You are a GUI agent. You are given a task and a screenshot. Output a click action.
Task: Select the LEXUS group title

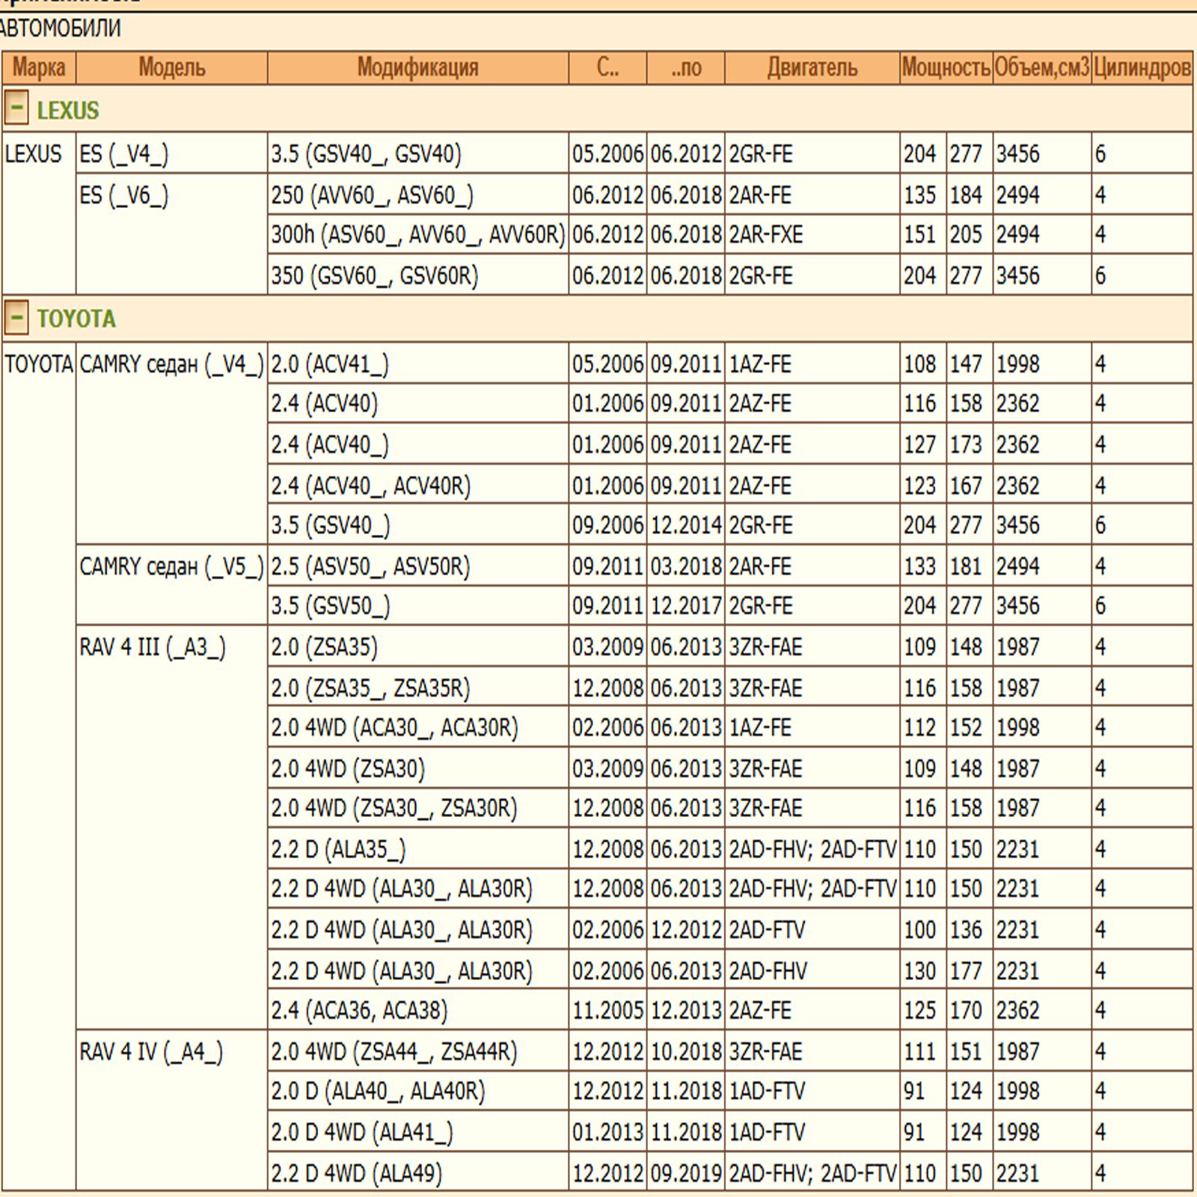(x=68, y=111)
